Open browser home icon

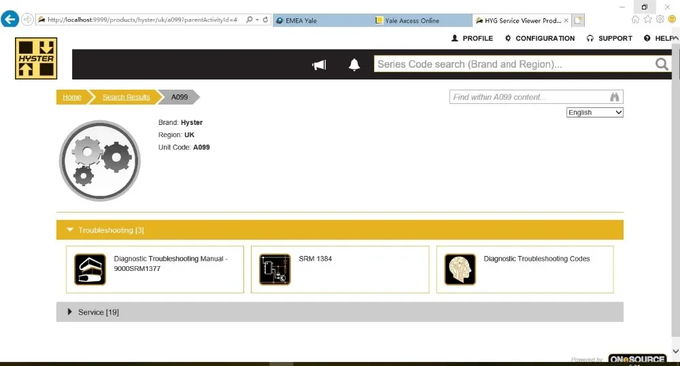(x=635, y=19)
